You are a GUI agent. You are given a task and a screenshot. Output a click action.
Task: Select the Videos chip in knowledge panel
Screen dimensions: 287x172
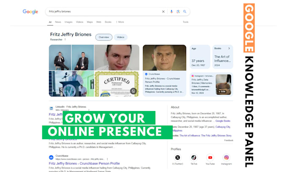tap(120, 37)
